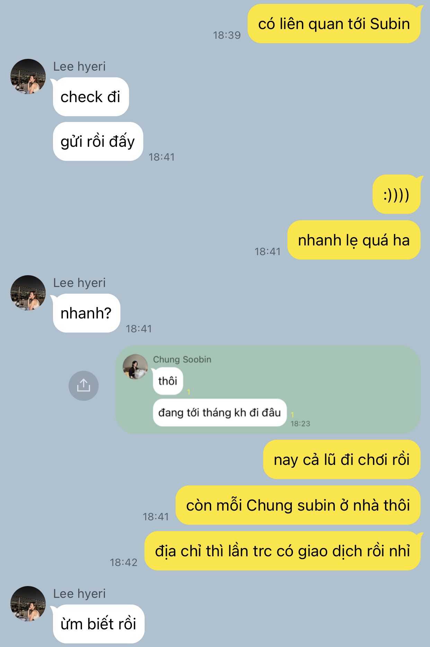Click the Lee hyeri name above 'check đi'
430x647 pixels.
(79, 66)
